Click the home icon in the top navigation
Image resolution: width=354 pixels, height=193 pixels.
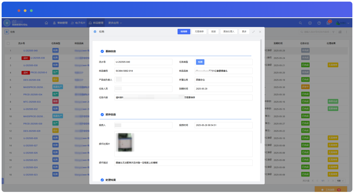[46, 23]
